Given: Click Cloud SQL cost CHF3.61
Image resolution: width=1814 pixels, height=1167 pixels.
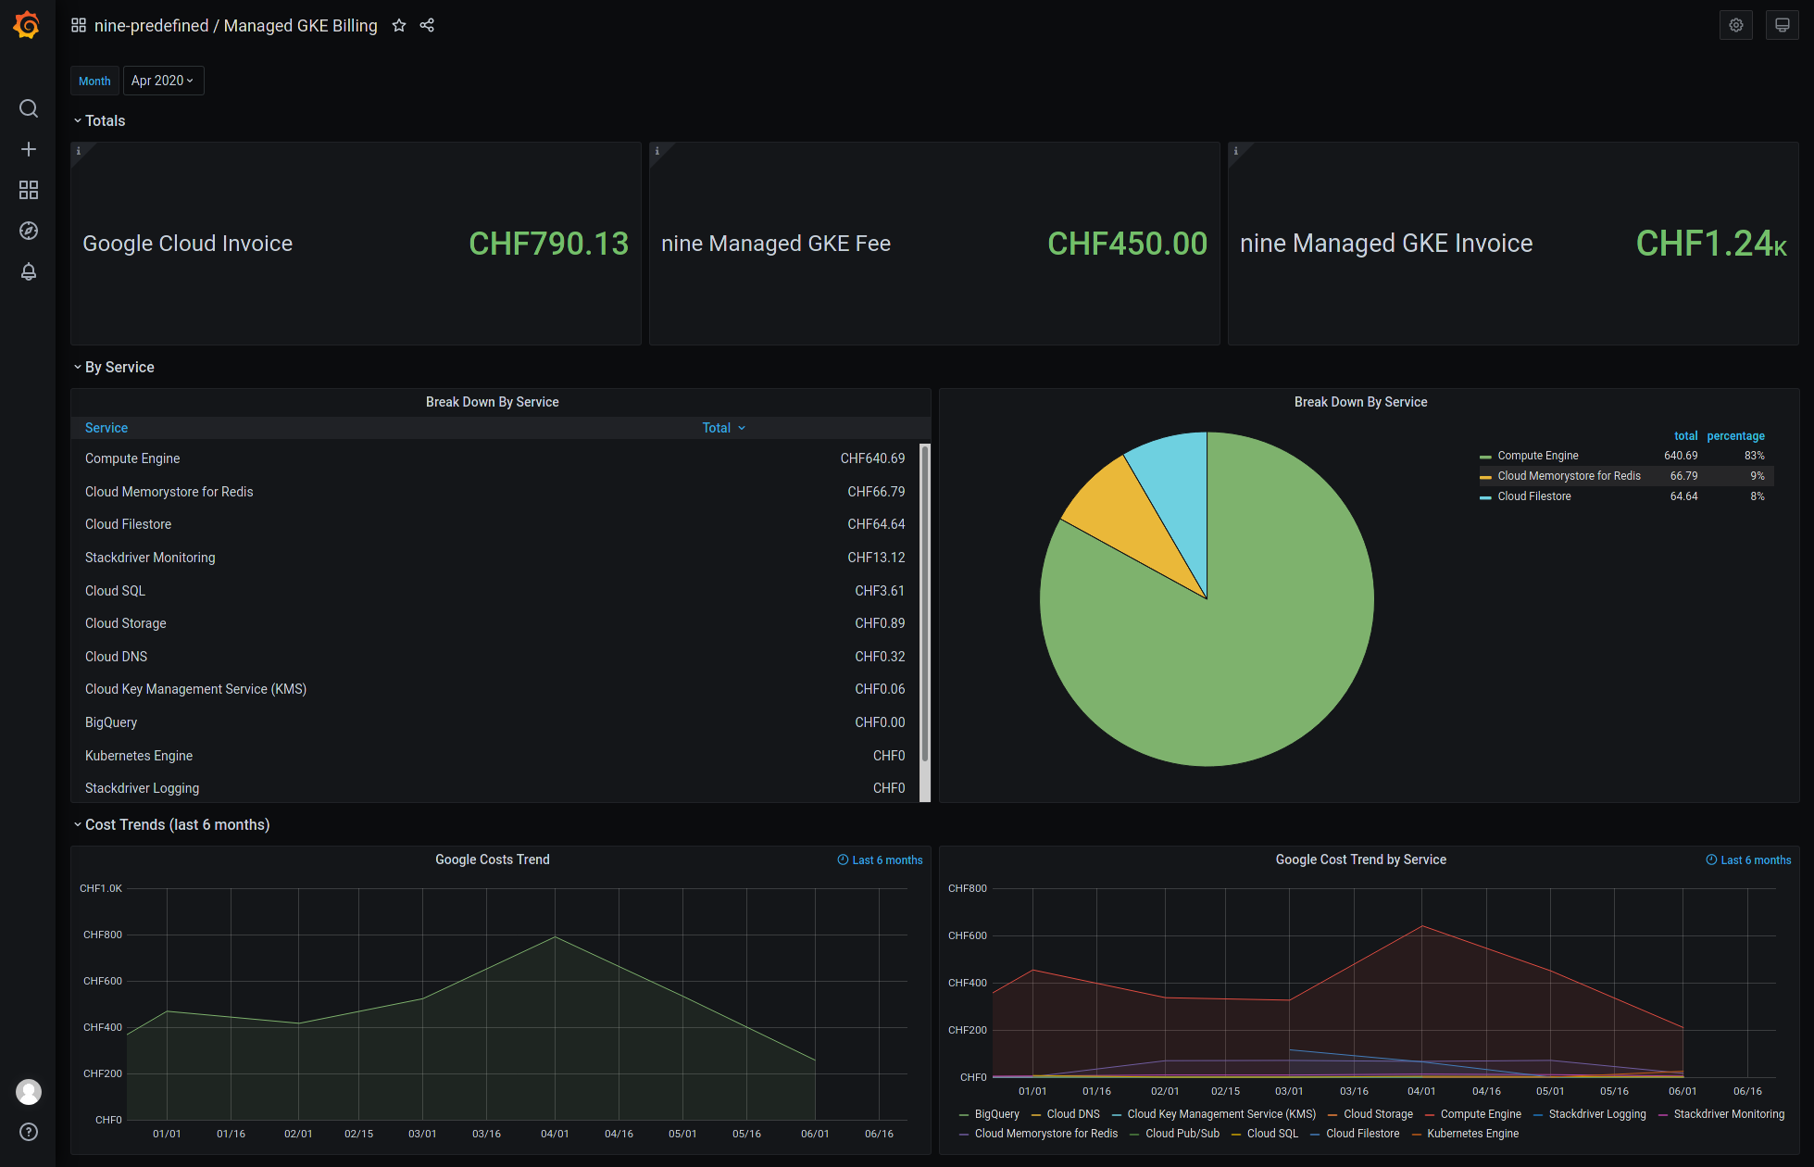Looking at the screenshot, I should pos(880,591).
